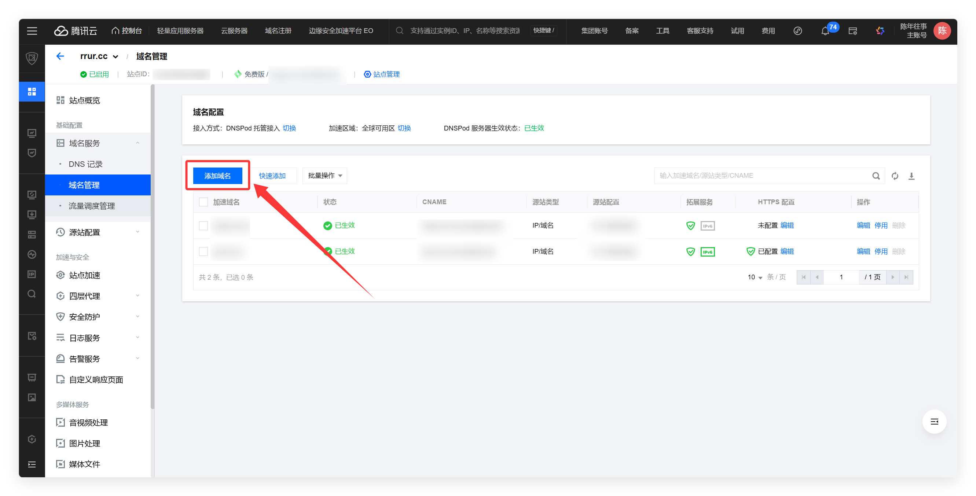The width and height of the screenshot is (976, 496).
Task: Select the grid dashboard icon in left rail
Action: coord(32,92)
